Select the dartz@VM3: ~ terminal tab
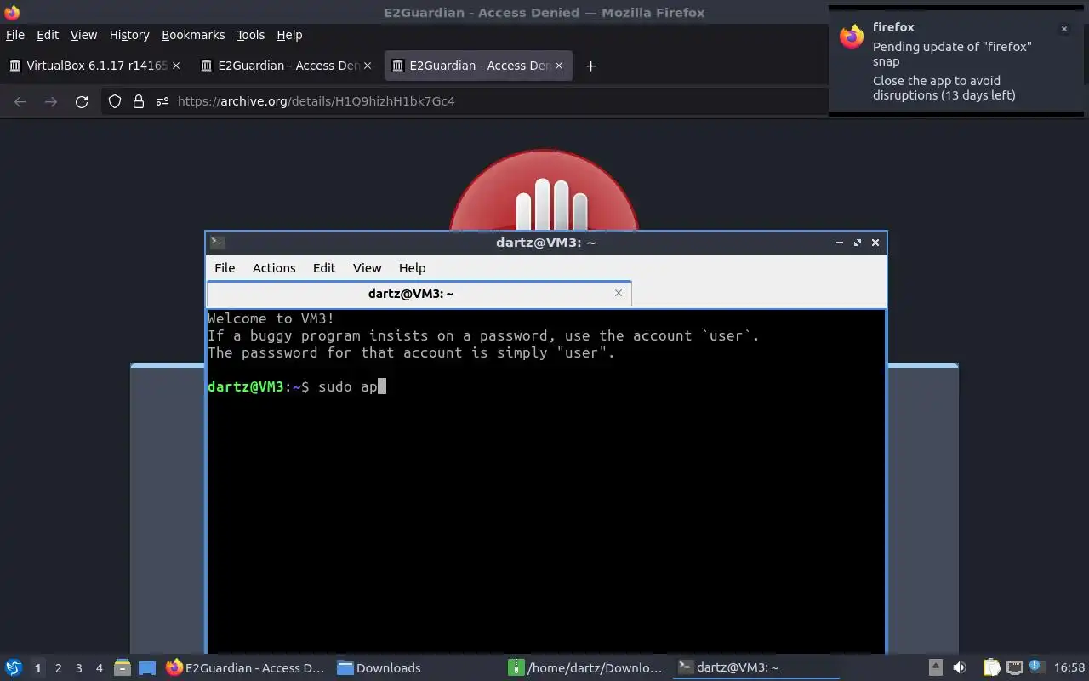 pos(419,294)
